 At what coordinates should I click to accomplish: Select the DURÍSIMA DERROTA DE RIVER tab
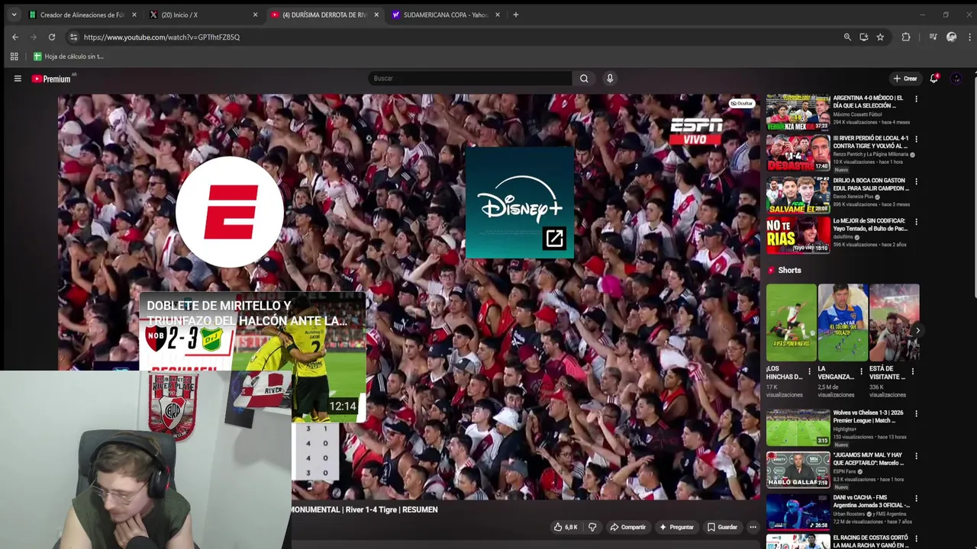(324, 14)
